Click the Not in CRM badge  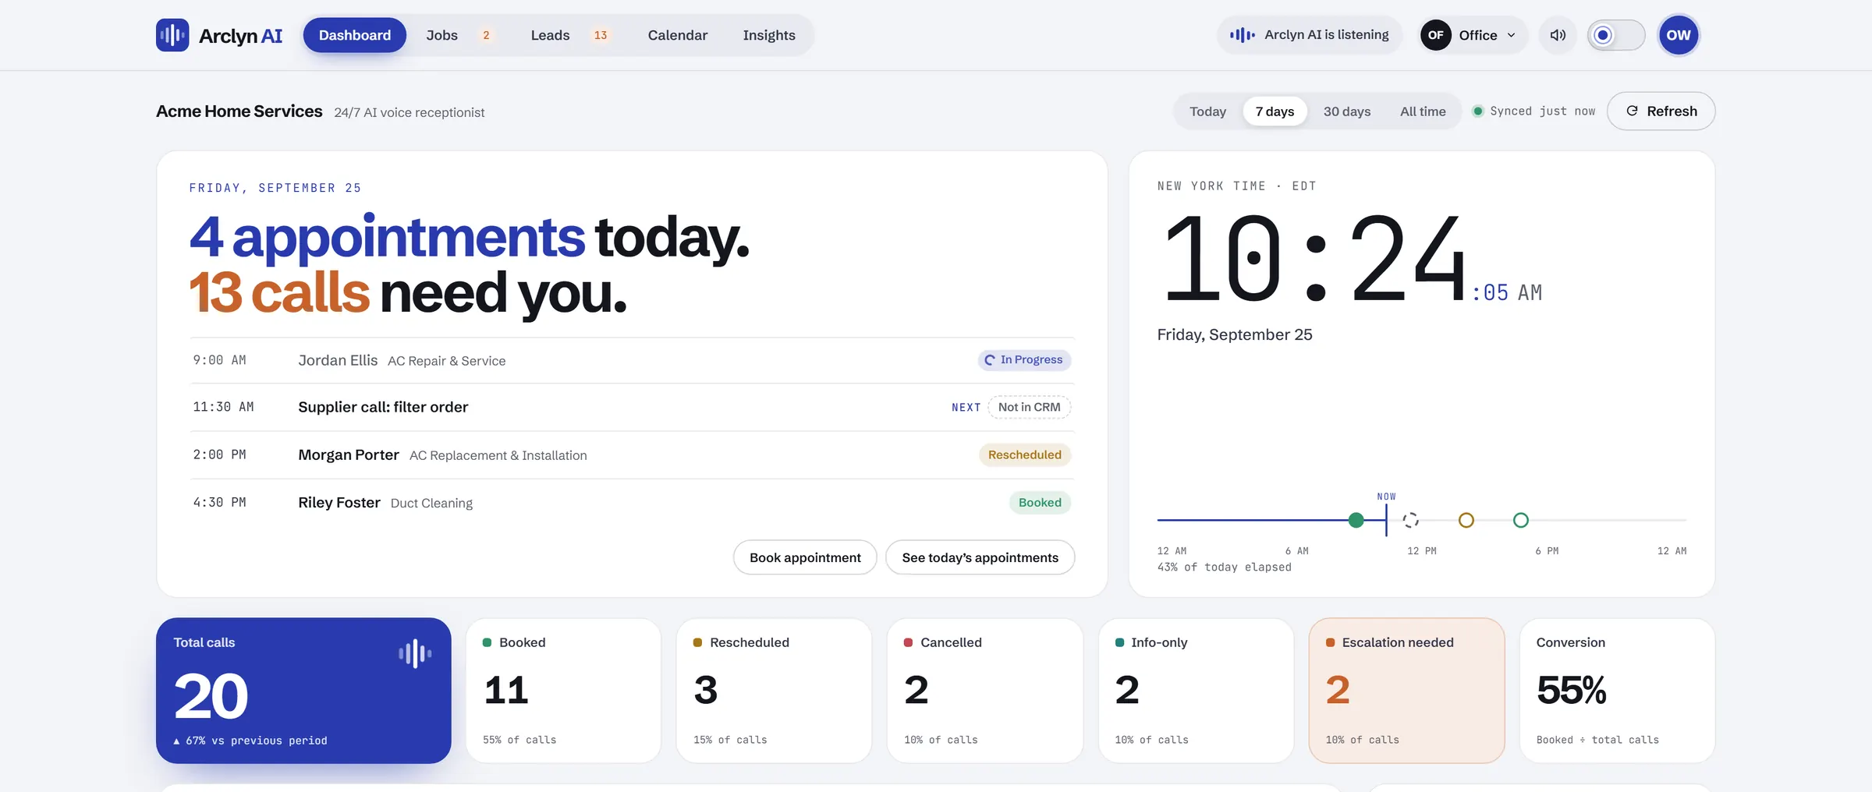tap(1030, 407)
